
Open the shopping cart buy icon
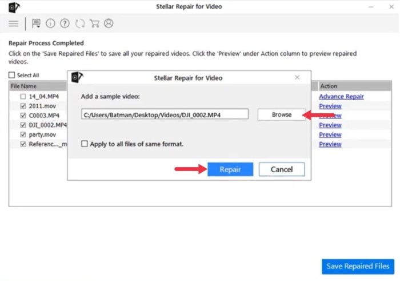(94, 23)
